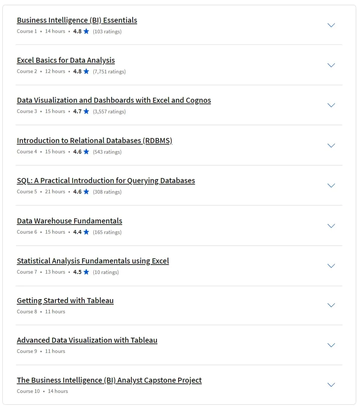Open Business Intelligence (BI) Essentials course link
Screen dimensions: 360x406
[x=77, y=20]
